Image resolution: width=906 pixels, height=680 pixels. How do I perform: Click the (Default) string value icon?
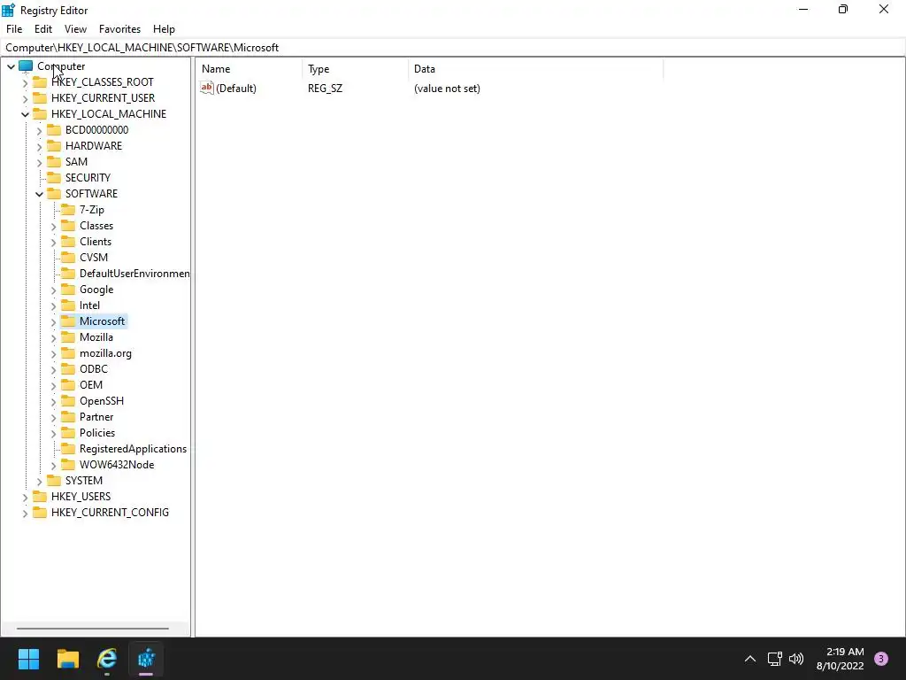[x=207, y=88]
